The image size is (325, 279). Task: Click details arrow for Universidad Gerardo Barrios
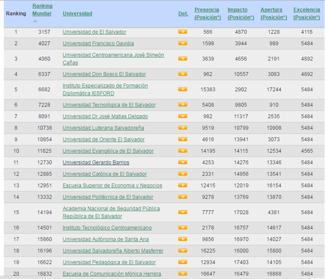pyautogui.click(x=183, y=162)
